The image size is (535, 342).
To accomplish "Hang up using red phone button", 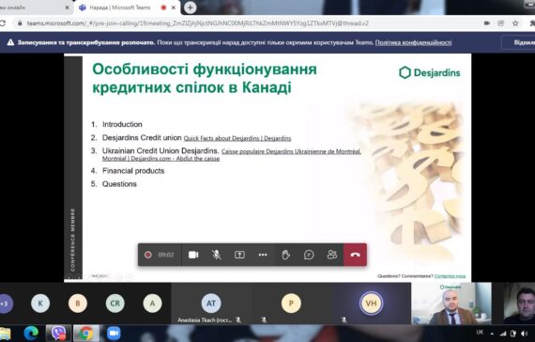I will pos(355,255).
